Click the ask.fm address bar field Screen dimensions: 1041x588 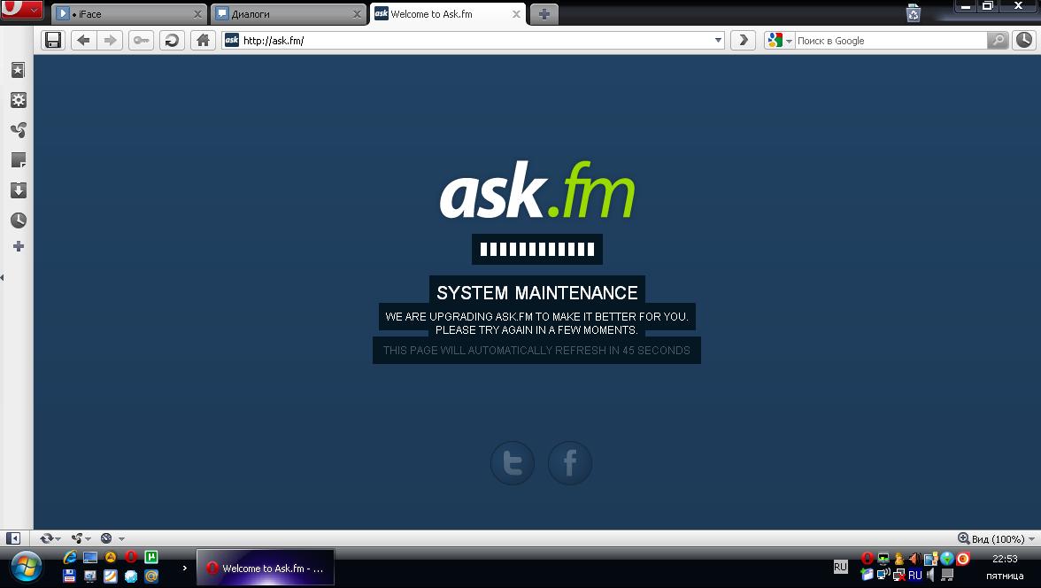473,41
